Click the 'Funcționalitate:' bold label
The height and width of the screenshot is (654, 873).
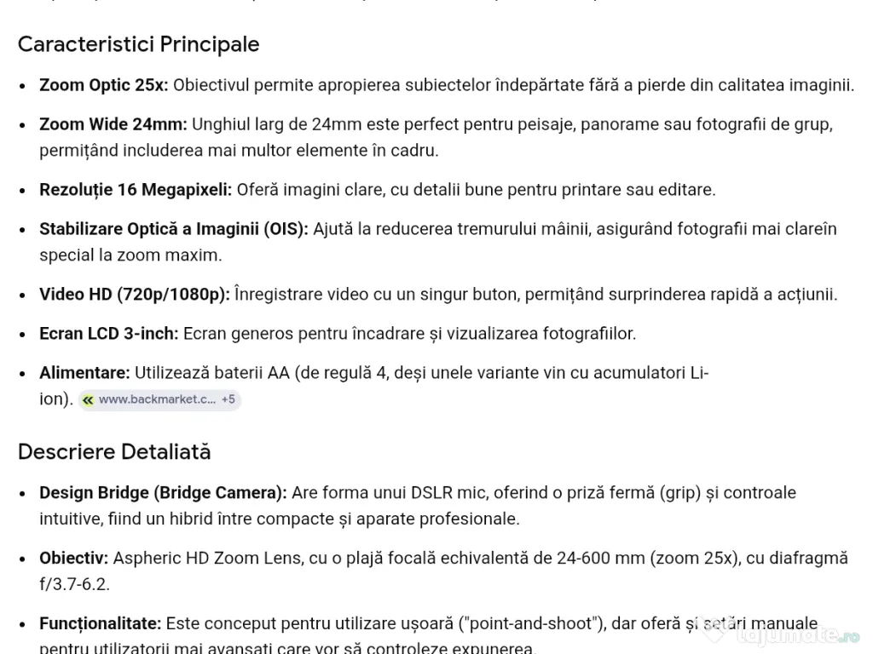point(100,624)
